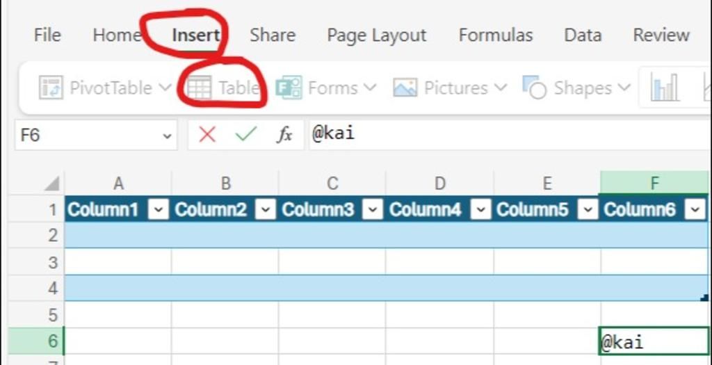Screen dimensions: 712x365
Task: Click the column chart icon
Action: pos(664,88)
